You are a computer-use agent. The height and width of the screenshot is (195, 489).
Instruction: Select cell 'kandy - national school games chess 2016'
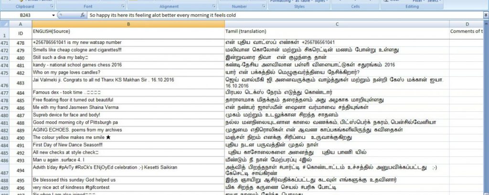128,65
